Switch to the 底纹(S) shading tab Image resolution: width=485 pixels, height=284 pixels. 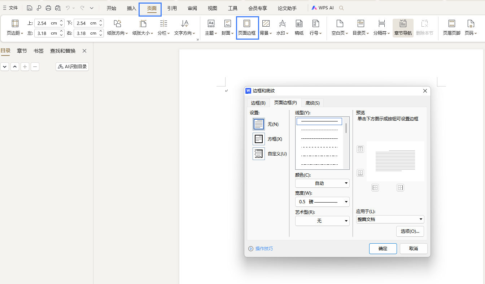[313, 103]
